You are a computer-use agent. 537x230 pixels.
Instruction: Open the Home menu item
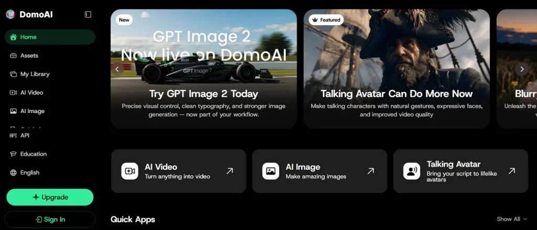click(50, 37)
